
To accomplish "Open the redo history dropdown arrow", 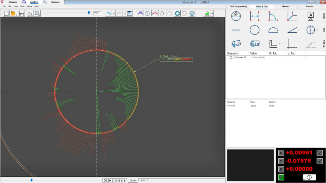I will (x=124, y=14).
